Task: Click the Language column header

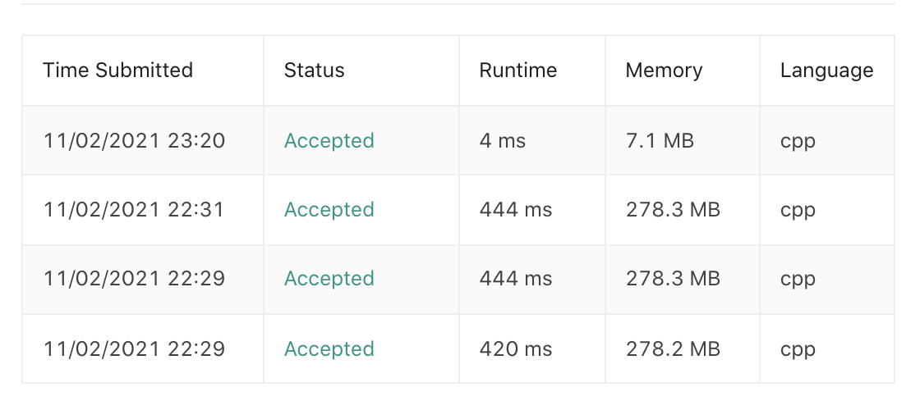Action: [826, 71]
